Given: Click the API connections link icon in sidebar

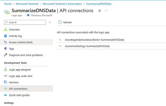Looking at the screenshot, I should coord(6,89).
